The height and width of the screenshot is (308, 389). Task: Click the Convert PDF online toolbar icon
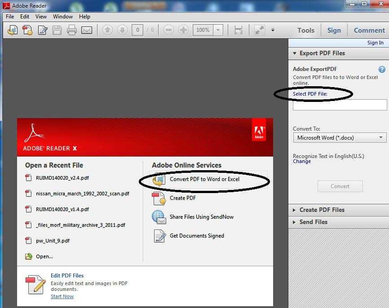(13, 30)
